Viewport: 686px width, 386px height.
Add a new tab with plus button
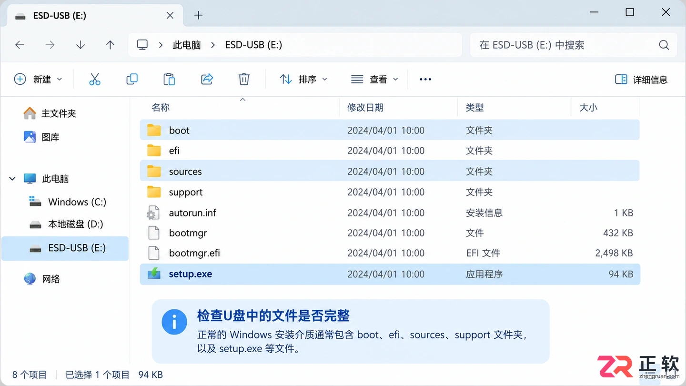pos(199,15)
